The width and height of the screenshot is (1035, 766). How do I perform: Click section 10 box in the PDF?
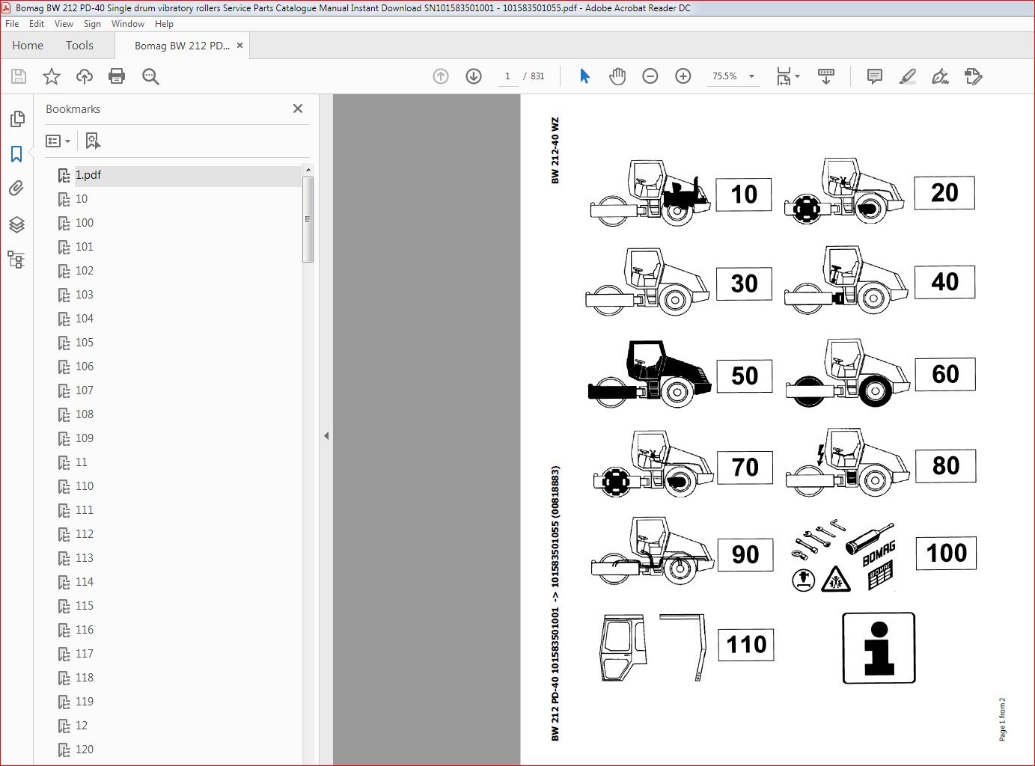744,194
